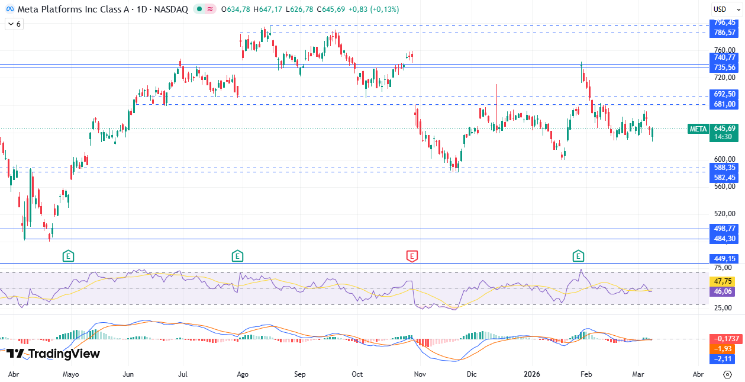Viewport: 745px width, 382px height.
Task: Open chart settings gear on the time axis
Action: [727, 374]
